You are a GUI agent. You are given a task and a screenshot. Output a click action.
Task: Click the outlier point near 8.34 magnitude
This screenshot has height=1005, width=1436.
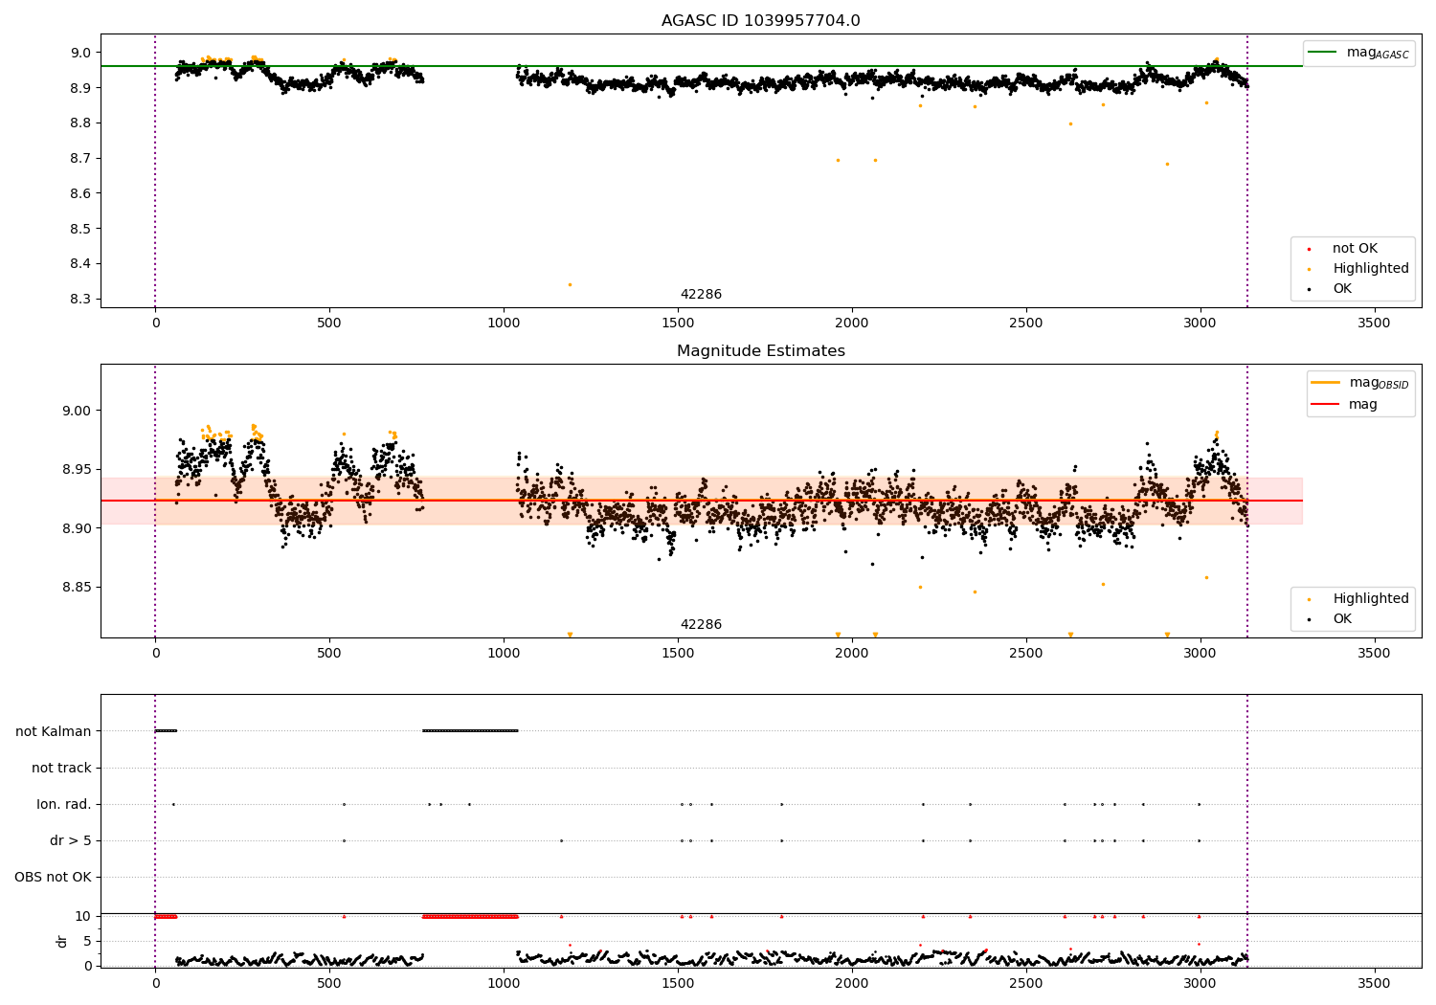click(x=570, y=284)
